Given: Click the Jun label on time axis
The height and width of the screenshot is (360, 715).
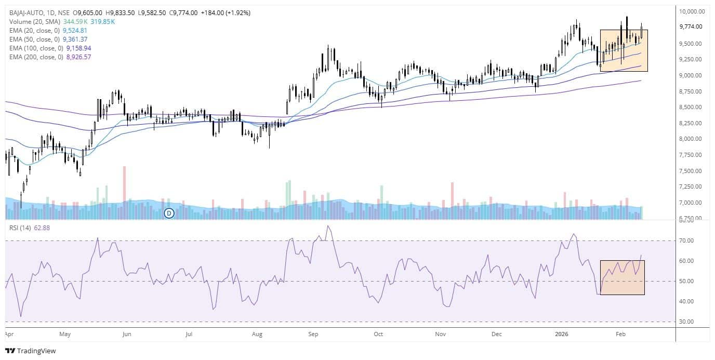Looking at the screenshot, I should point(127,334).
